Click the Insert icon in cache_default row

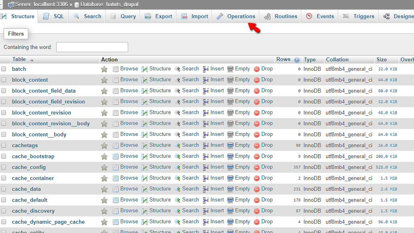point(206,200)
